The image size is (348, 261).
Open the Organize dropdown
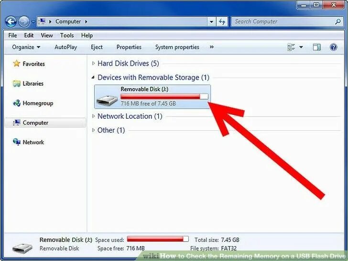tap(26, 47)
